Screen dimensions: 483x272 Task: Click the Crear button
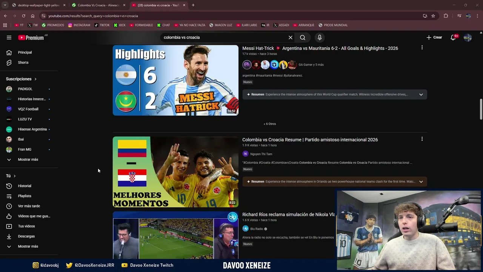[x=434, y=37]
